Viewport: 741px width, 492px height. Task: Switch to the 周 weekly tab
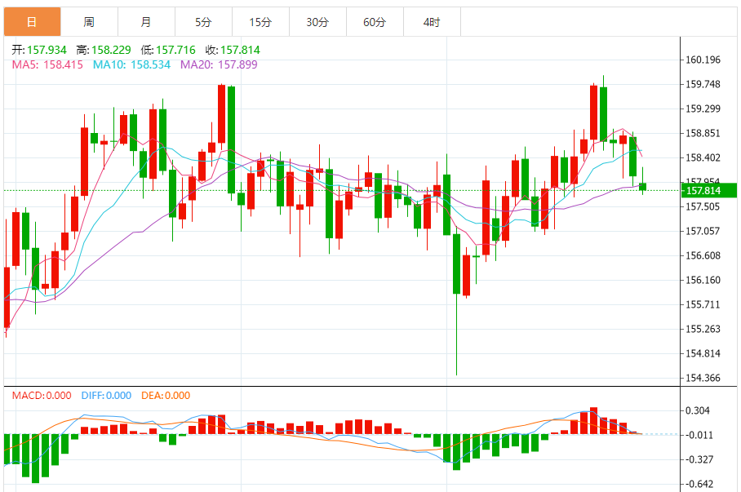point(89,22)
